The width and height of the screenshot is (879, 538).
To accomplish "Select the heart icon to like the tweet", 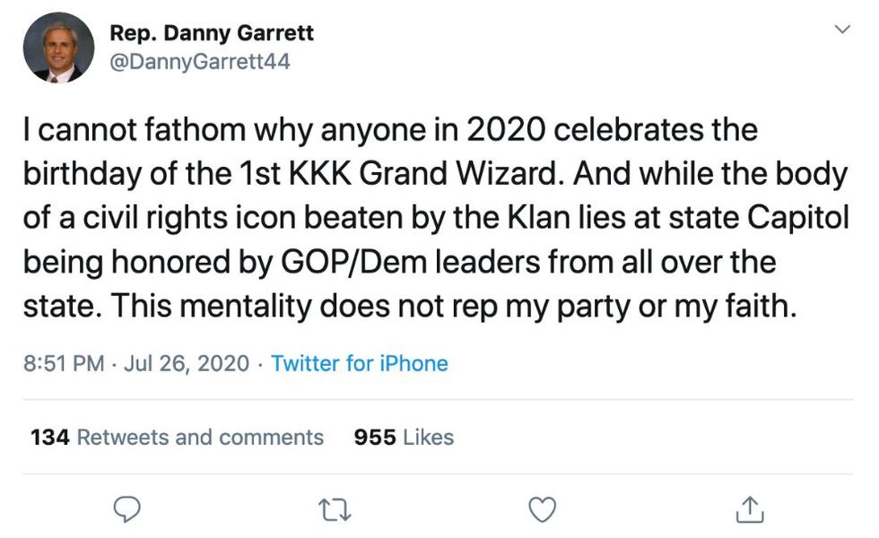I will click(541, 509).
